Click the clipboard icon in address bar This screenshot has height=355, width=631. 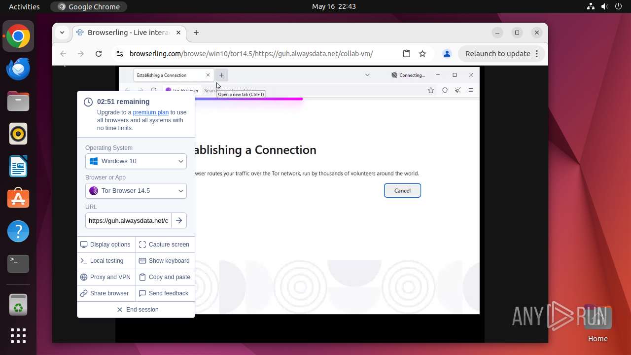407,54
